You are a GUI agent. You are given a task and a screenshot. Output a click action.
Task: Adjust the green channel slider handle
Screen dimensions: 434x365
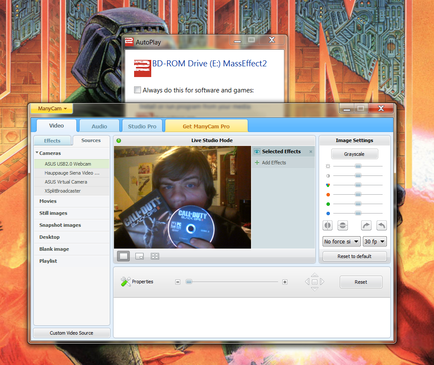358,204
